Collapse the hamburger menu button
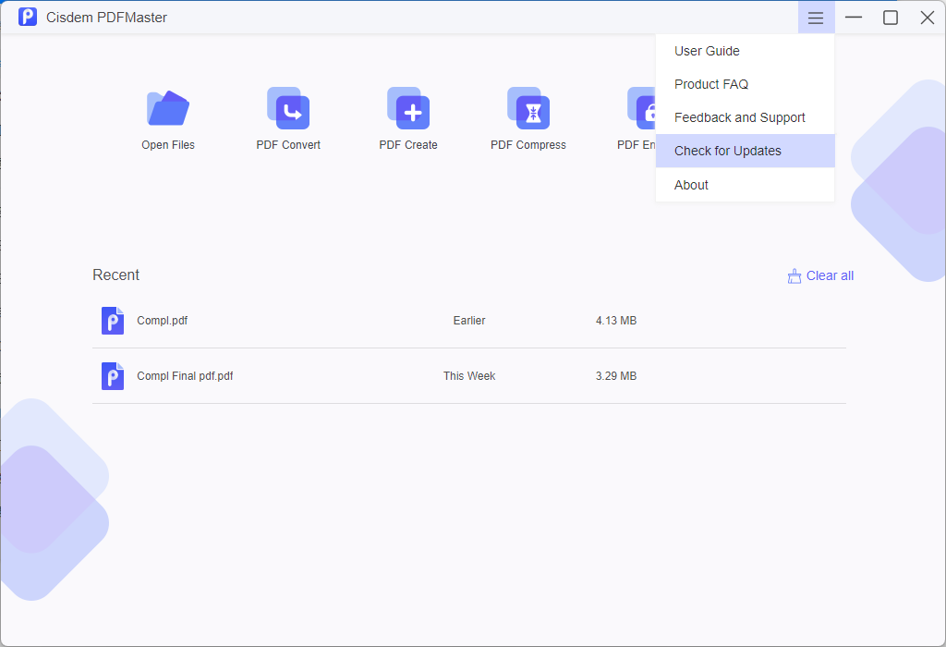This screenshot has height=647, width=946. click(816, 18)
